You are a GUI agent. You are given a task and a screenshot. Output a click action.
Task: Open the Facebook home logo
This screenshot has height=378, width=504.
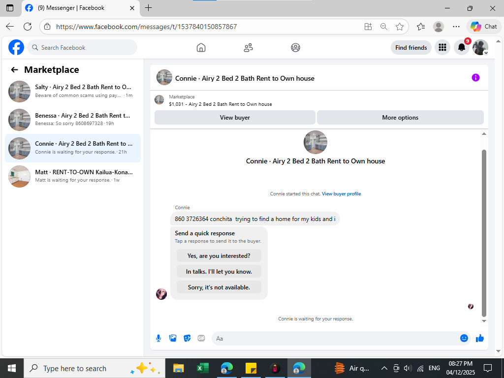(x=16, y=48)
